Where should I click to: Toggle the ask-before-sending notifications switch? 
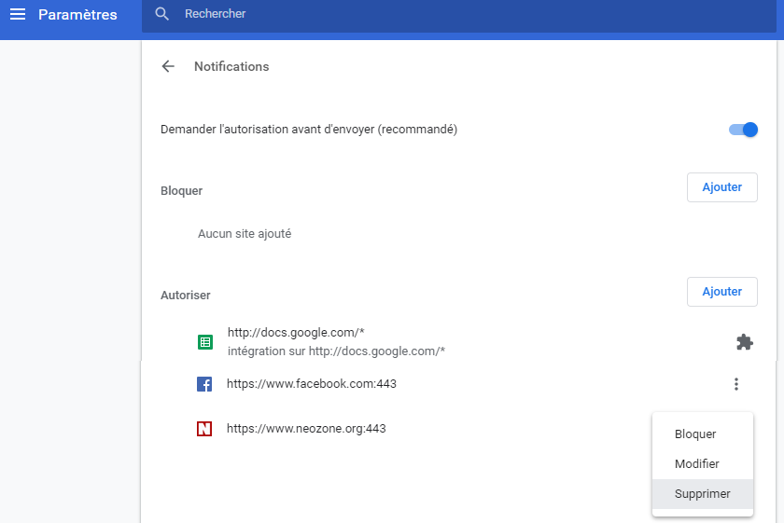click(743, 130)
